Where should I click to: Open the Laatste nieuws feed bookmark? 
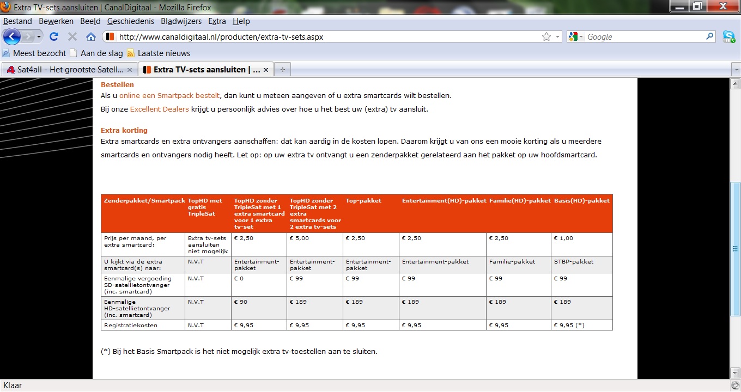click(159, 53)
